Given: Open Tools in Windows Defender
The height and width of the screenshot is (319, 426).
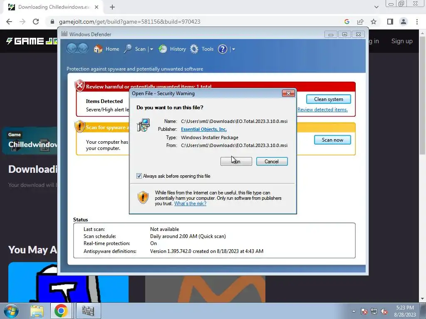Looking at the screenshot, I should 202,49.
